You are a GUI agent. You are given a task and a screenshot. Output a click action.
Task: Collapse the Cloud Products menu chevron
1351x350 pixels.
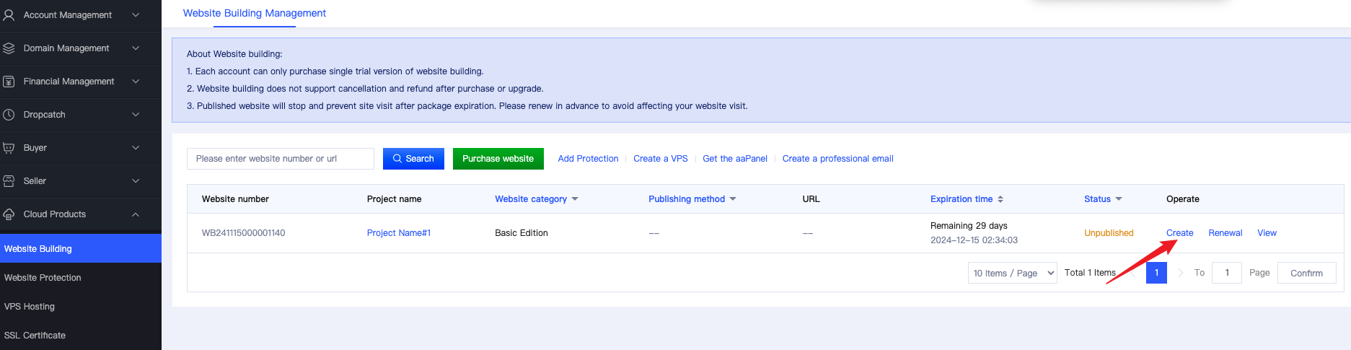pos(136,214)
